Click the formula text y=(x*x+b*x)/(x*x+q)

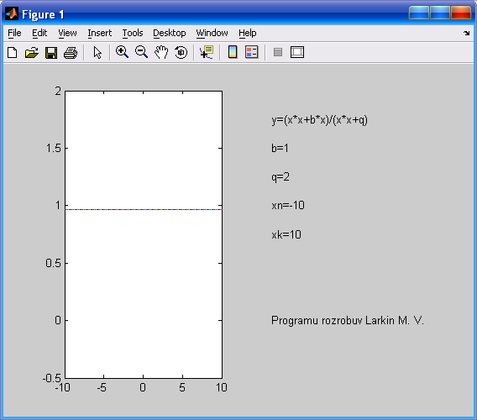[x=319, y=120]
